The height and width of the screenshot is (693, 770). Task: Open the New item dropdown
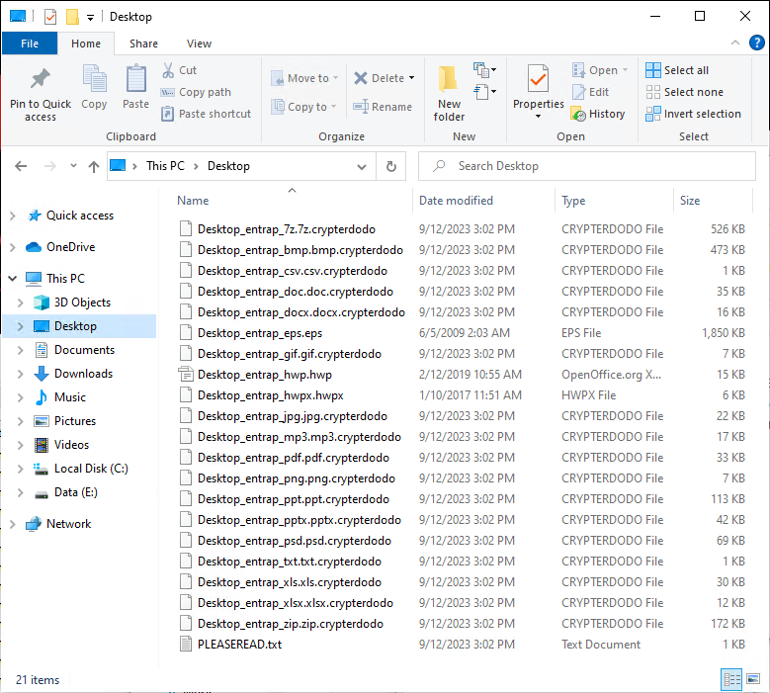coord(484,70)
